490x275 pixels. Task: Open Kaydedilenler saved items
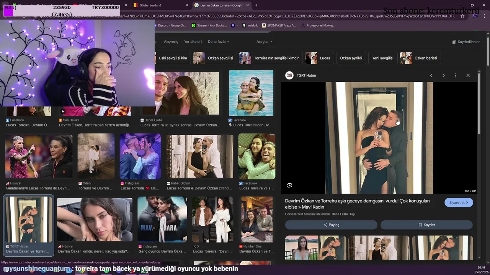coord(466,42)
